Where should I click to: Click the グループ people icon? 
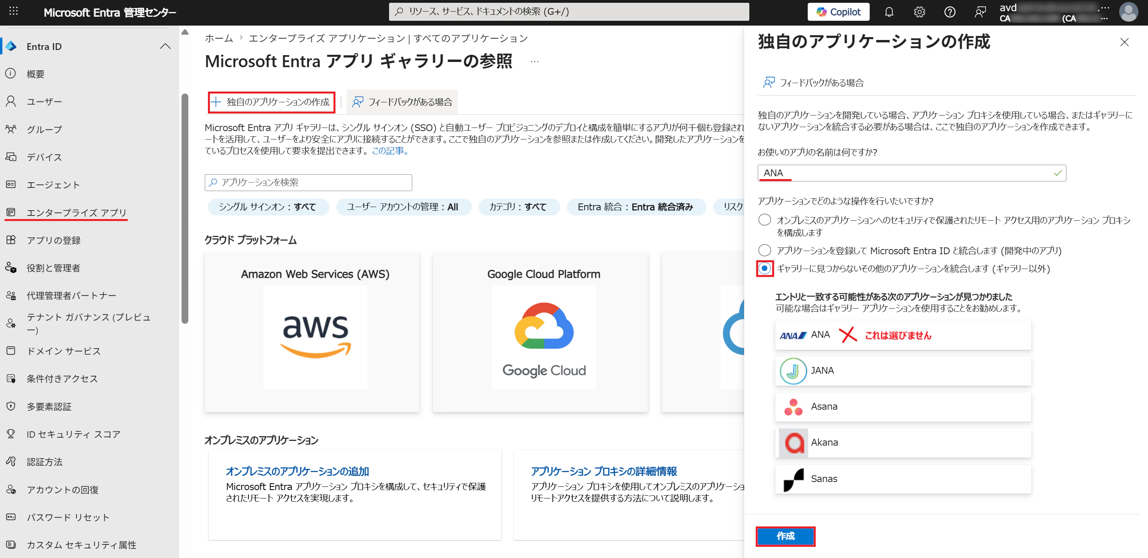(x=11, y=129)
